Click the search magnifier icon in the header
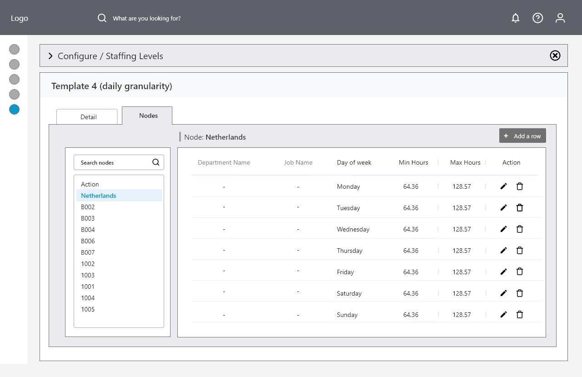 [x=102, y=18]
